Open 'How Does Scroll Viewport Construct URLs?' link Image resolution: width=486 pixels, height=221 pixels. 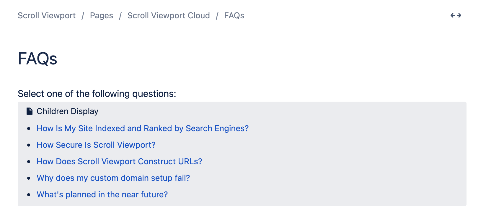pyautogui.click(x=119, y=161)
